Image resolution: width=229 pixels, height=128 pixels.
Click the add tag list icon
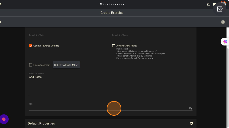190,108
